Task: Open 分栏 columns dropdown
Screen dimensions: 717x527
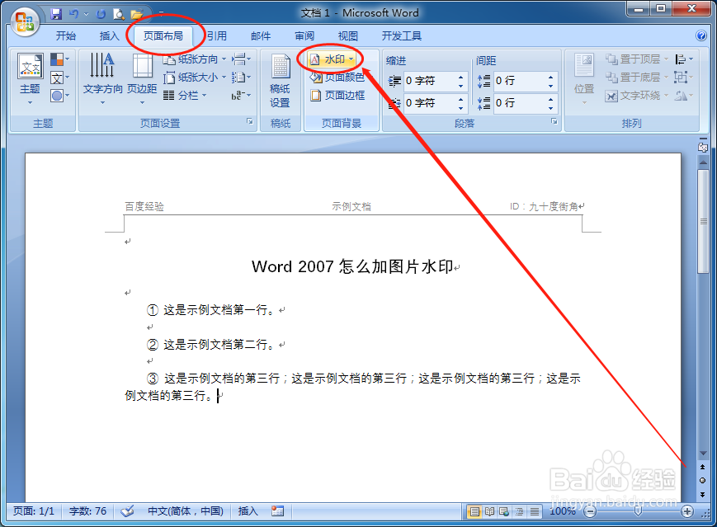Action: pos(185,96)
